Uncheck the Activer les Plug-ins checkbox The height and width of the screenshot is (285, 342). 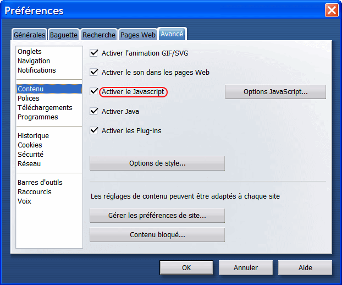coord(94,131)
